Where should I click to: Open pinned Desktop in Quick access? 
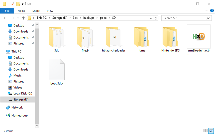(19, 25)
